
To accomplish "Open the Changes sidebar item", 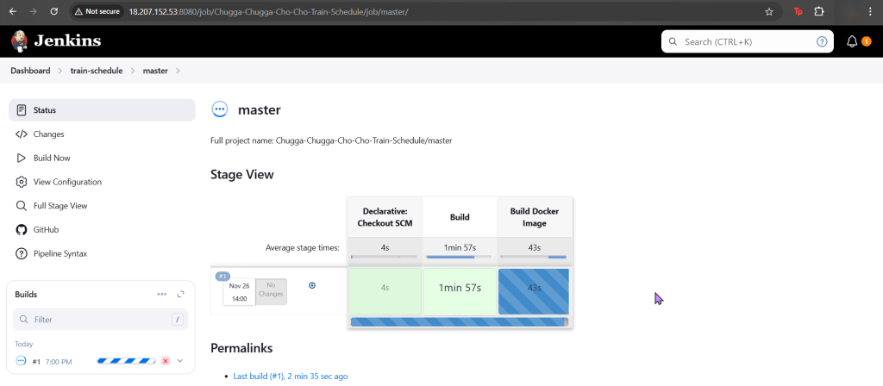I will coord(48,134).
